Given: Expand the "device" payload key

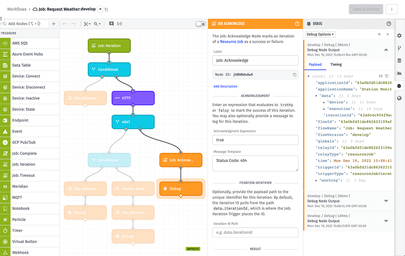Looking at the screenshot, I should click(324, 102).
